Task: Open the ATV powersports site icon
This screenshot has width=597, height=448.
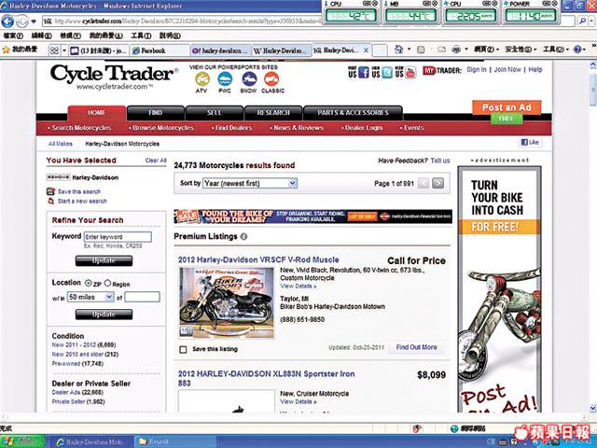Action: pos(201,79)
